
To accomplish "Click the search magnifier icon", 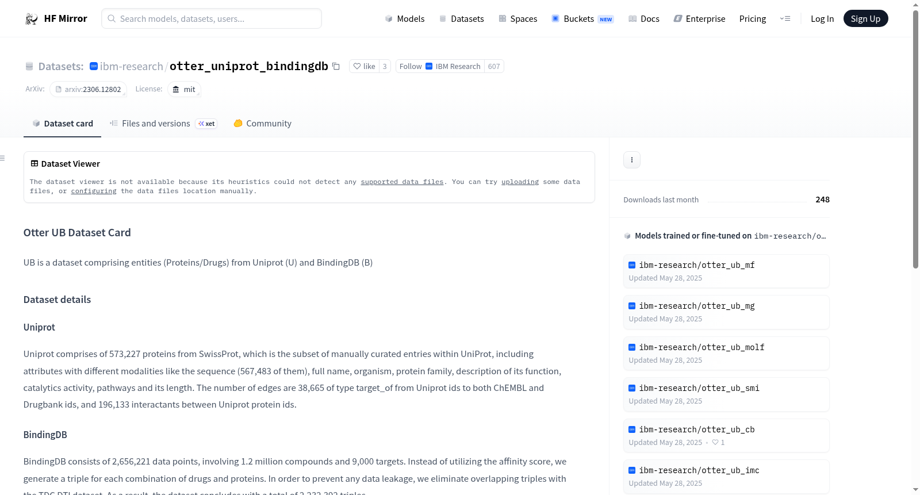I will 112,19.
